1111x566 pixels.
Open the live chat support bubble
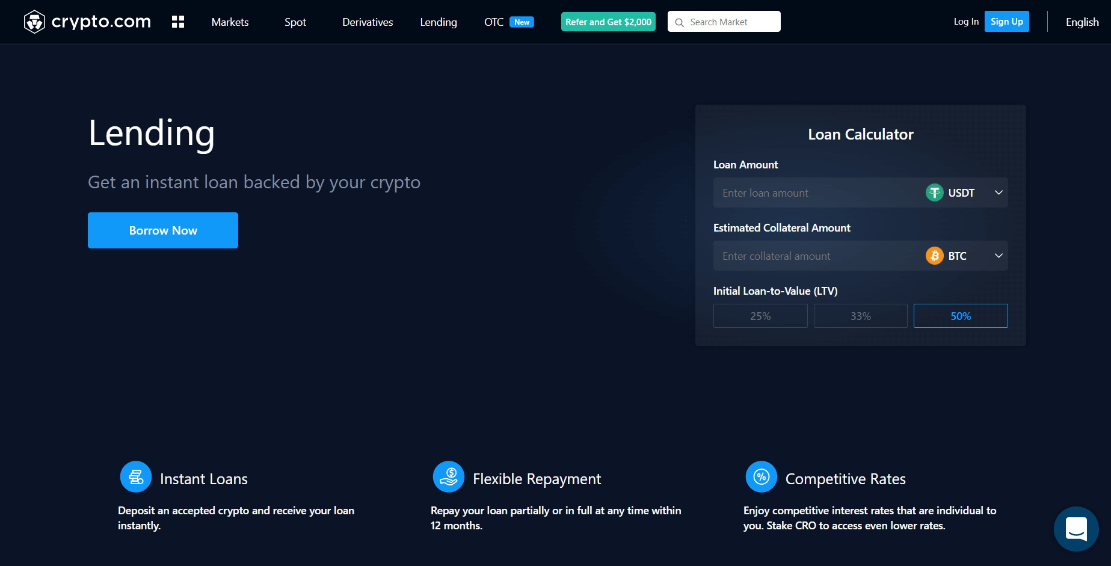(x=1076, y=529)
